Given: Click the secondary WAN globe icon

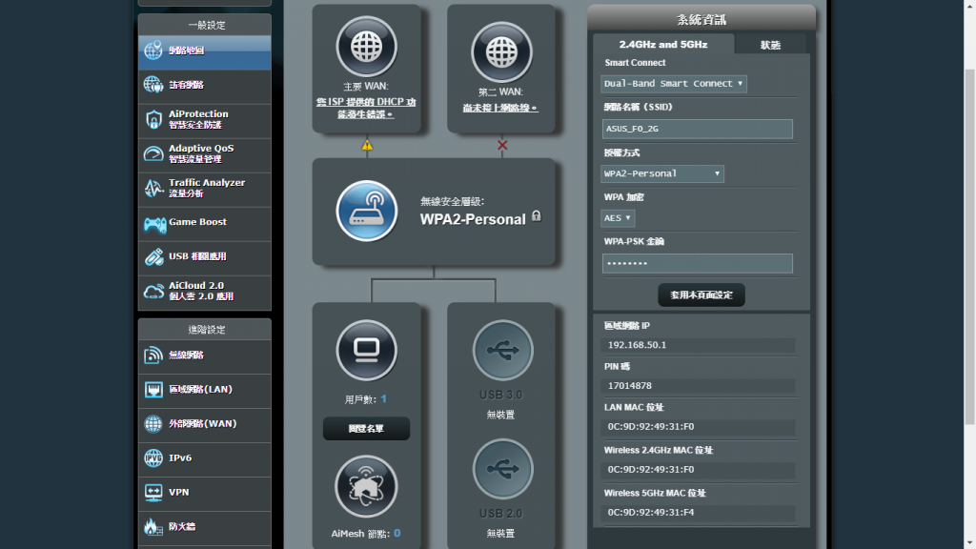Looking at the screenshot, I should (x=501, y=52).
